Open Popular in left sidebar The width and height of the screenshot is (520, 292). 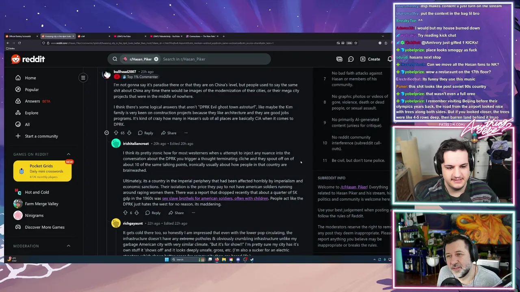click(32, 90)
